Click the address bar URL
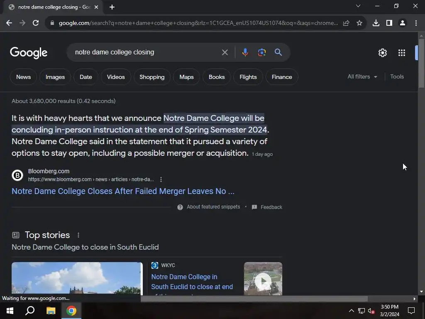The image size is (425, 319). click(x=198, y=23)
